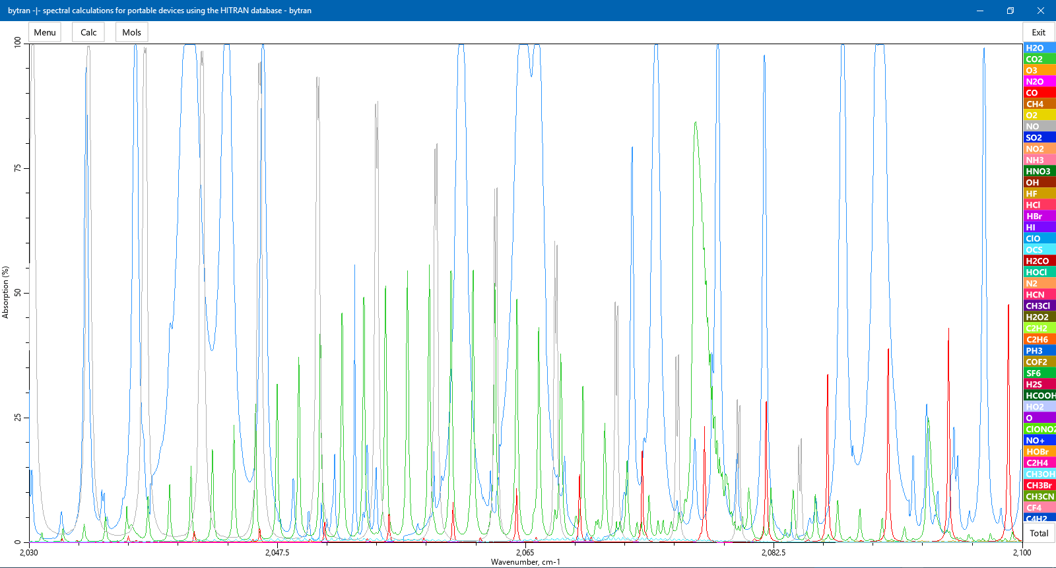The width and height of the screenshot is (1056, 568).
Task: Select the C2H2 legend entry
Action: tap(1039, 329)
